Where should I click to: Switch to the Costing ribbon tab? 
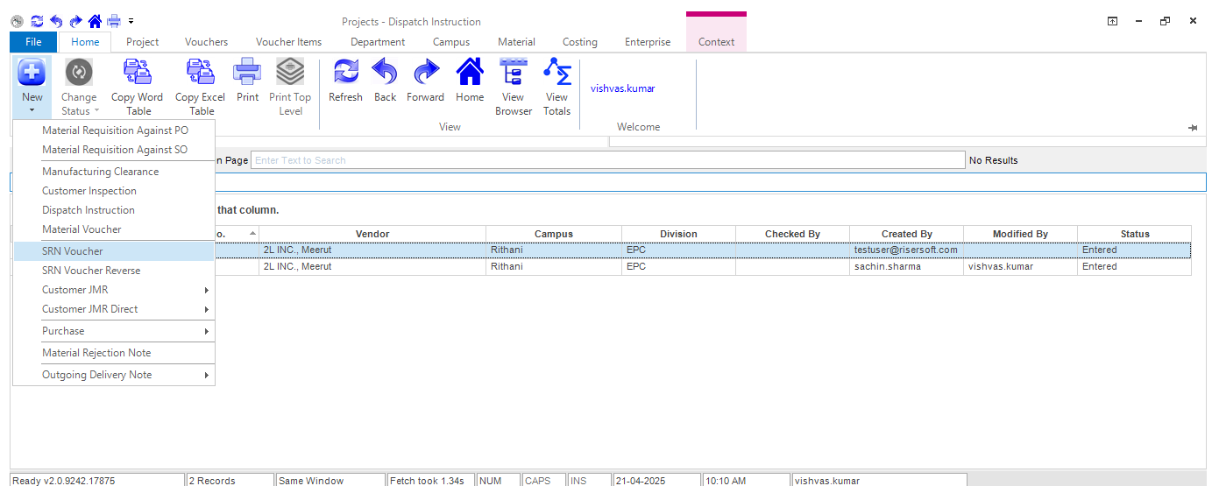pos(579,42)
